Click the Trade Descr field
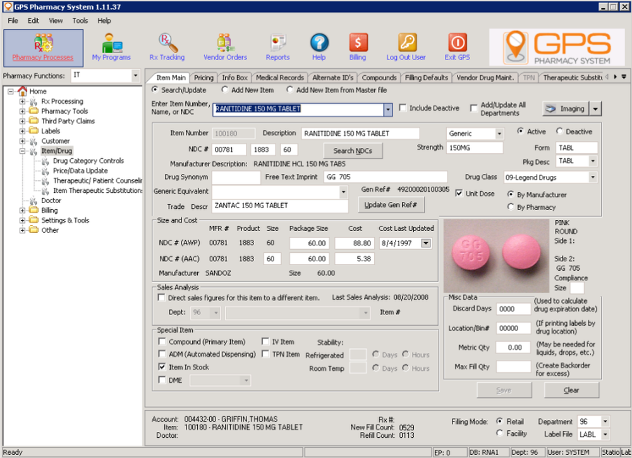 tap(280, 206)
